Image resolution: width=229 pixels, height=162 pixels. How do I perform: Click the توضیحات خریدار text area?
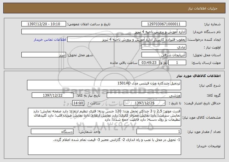pos(104,146)
